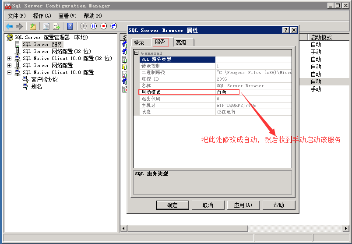Click the Properties toolbar icon
This screenshot has height=244, width=352.
point(46,26)
